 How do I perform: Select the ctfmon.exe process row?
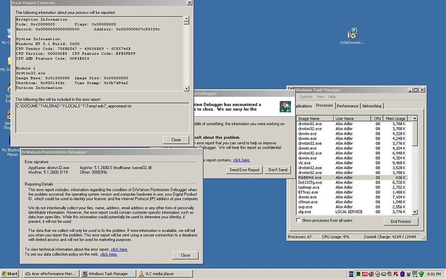pos(352,202)
